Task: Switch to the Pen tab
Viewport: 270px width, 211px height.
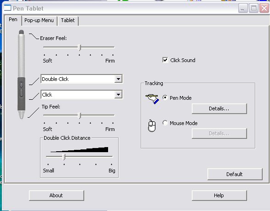Action: (x=13, y=20)
